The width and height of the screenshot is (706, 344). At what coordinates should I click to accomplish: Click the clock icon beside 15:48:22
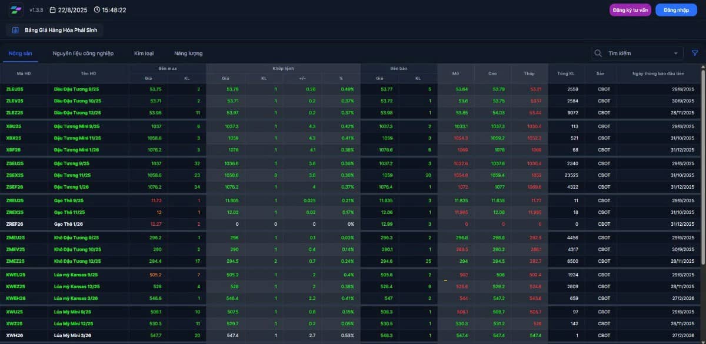pos(96,10)
